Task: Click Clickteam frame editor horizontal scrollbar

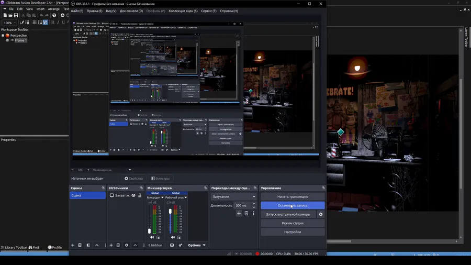Action: (x=339, y=241)
